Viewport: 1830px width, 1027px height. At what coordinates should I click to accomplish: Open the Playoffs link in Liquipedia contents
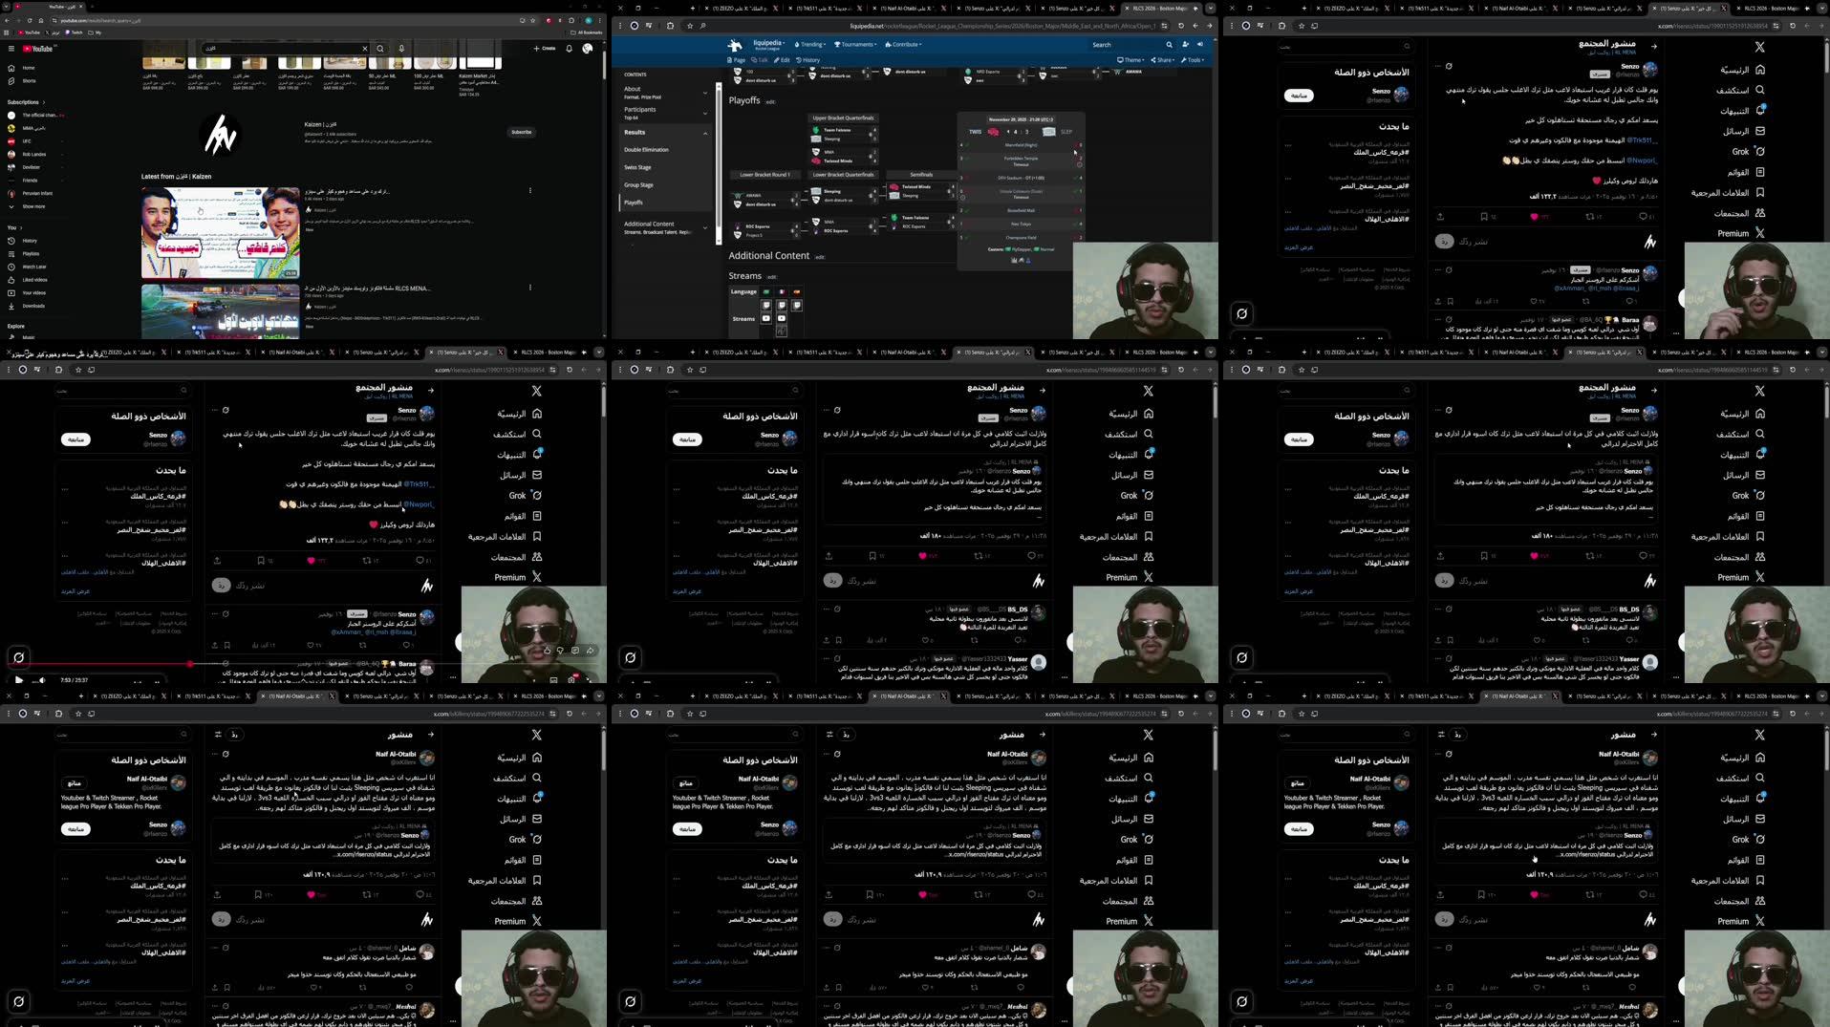pos(633,203)
